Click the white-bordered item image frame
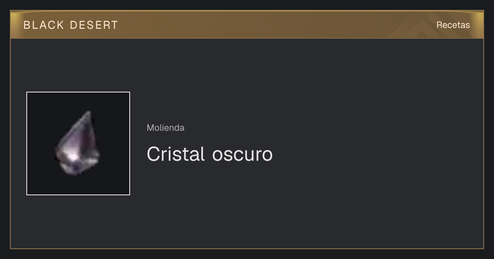494x259 pixels. click(78, 143)
